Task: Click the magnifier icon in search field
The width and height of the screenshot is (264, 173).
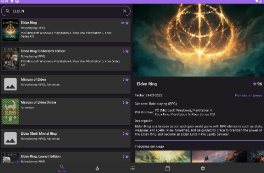Action: [x=8, y=11]
